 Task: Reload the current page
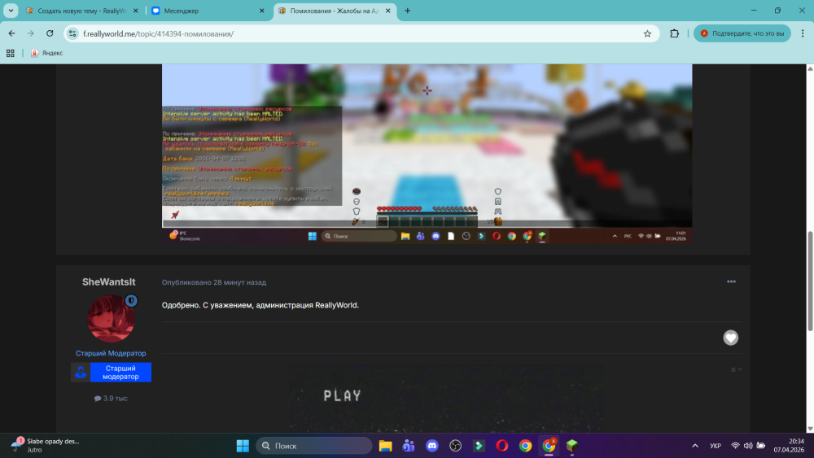pos(50,33)
